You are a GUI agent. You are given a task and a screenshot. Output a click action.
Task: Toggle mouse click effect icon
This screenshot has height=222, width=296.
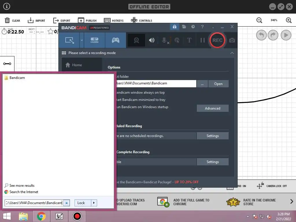[x=177, y=40]
